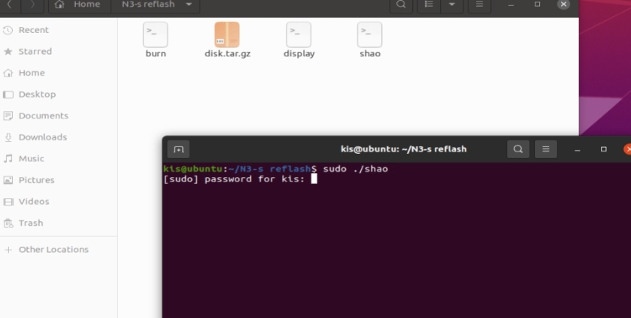Go to Downloads in the sidebar
631x318 pixels.
pyautogui.click(x=42, y=137)
